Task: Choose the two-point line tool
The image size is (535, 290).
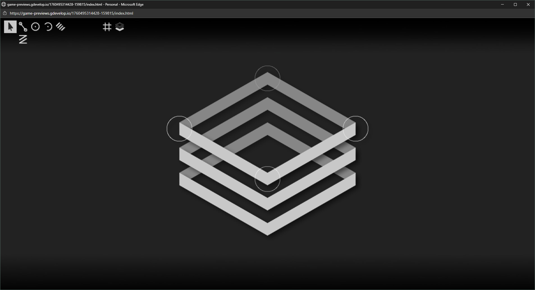Action: tap(23, 27)
